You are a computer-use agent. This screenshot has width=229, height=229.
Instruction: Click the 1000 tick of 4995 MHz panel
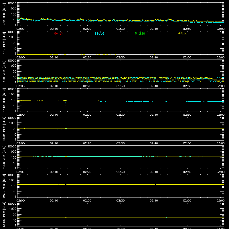(x=13, y=152)
